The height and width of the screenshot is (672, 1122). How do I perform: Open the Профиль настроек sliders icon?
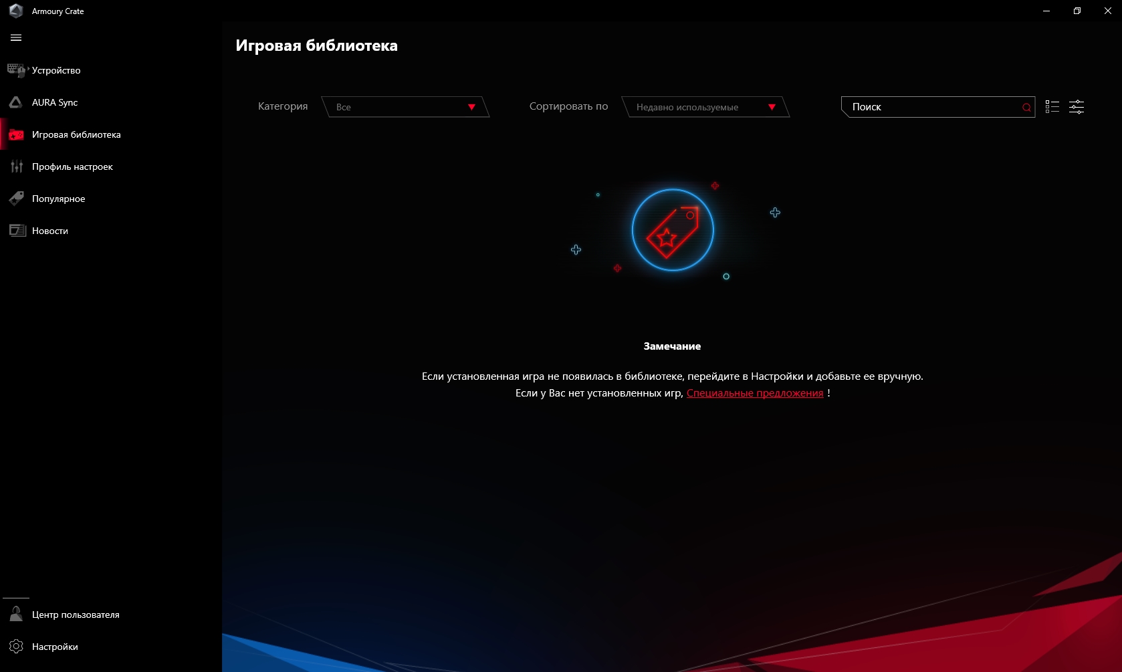(x=17, y=166)
